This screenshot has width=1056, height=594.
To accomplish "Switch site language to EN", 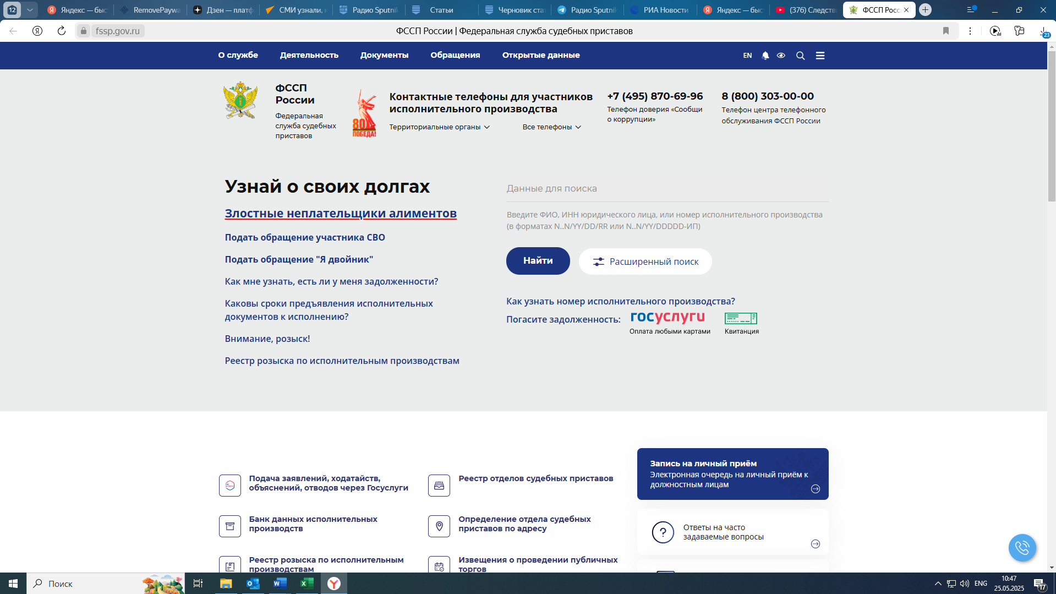I will (x=747, y=56).
